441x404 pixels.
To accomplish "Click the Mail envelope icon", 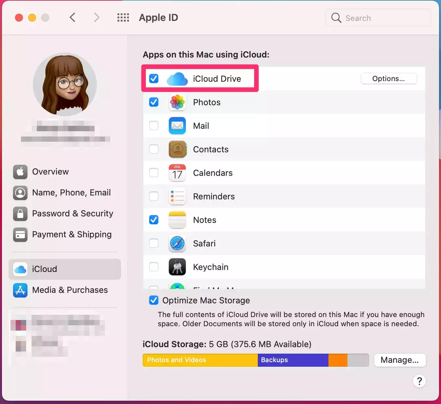I will pyautogui.click(x=177, y=126).
